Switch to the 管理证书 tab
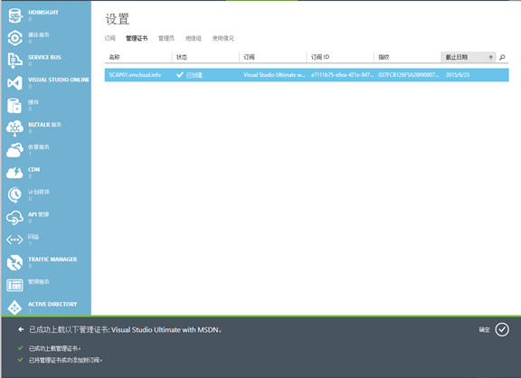Viewport: 521px width, 378px height. click(x=137, y=38)
